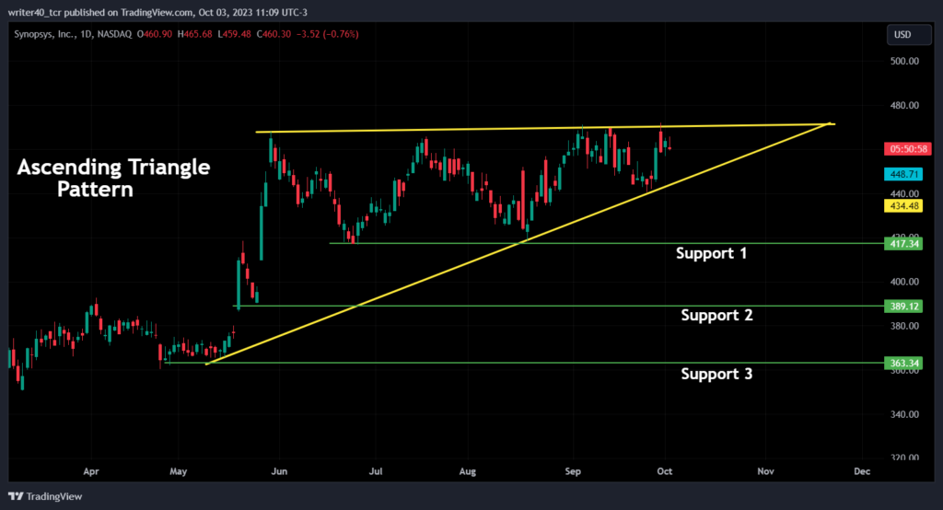Viewport: 943px width, 510px height.
Task: Click the Apr label on time axis
Action: pos(91,471)
